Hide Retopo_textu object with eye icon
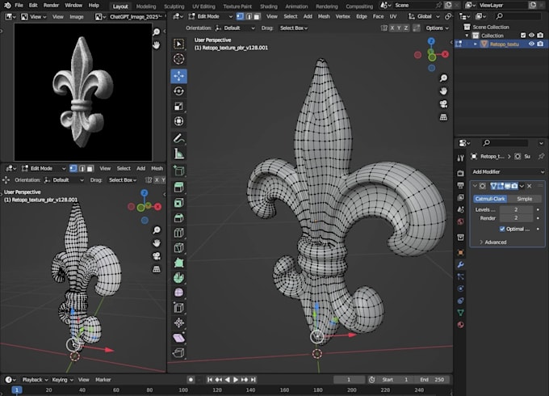The image size is (549, 396). pyautogui.click(x=531, y=44)
